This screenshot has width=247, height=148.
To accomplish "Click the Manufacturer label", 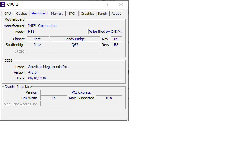I will 14,26.
